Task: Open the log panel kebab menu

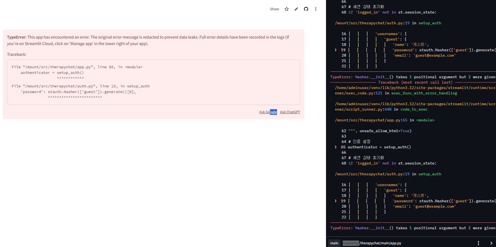Action: coord(478,243)
